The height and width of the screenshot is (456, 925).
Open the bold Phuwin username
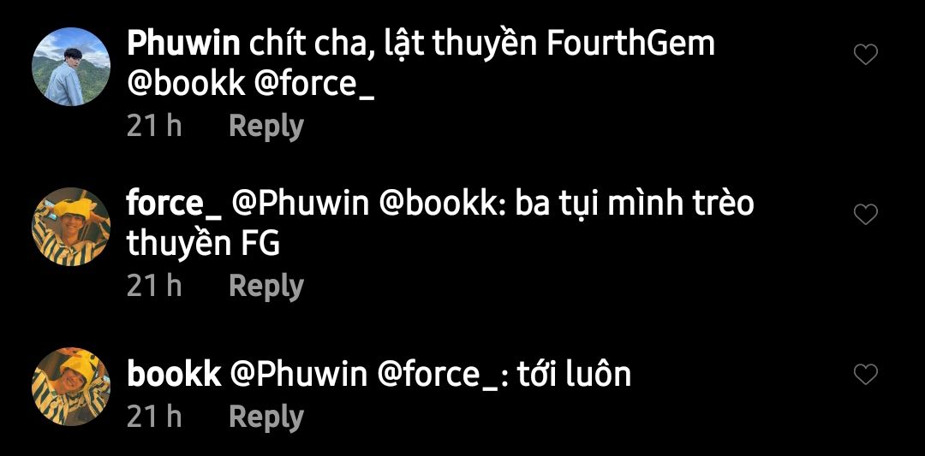click(x=183, y=44)
